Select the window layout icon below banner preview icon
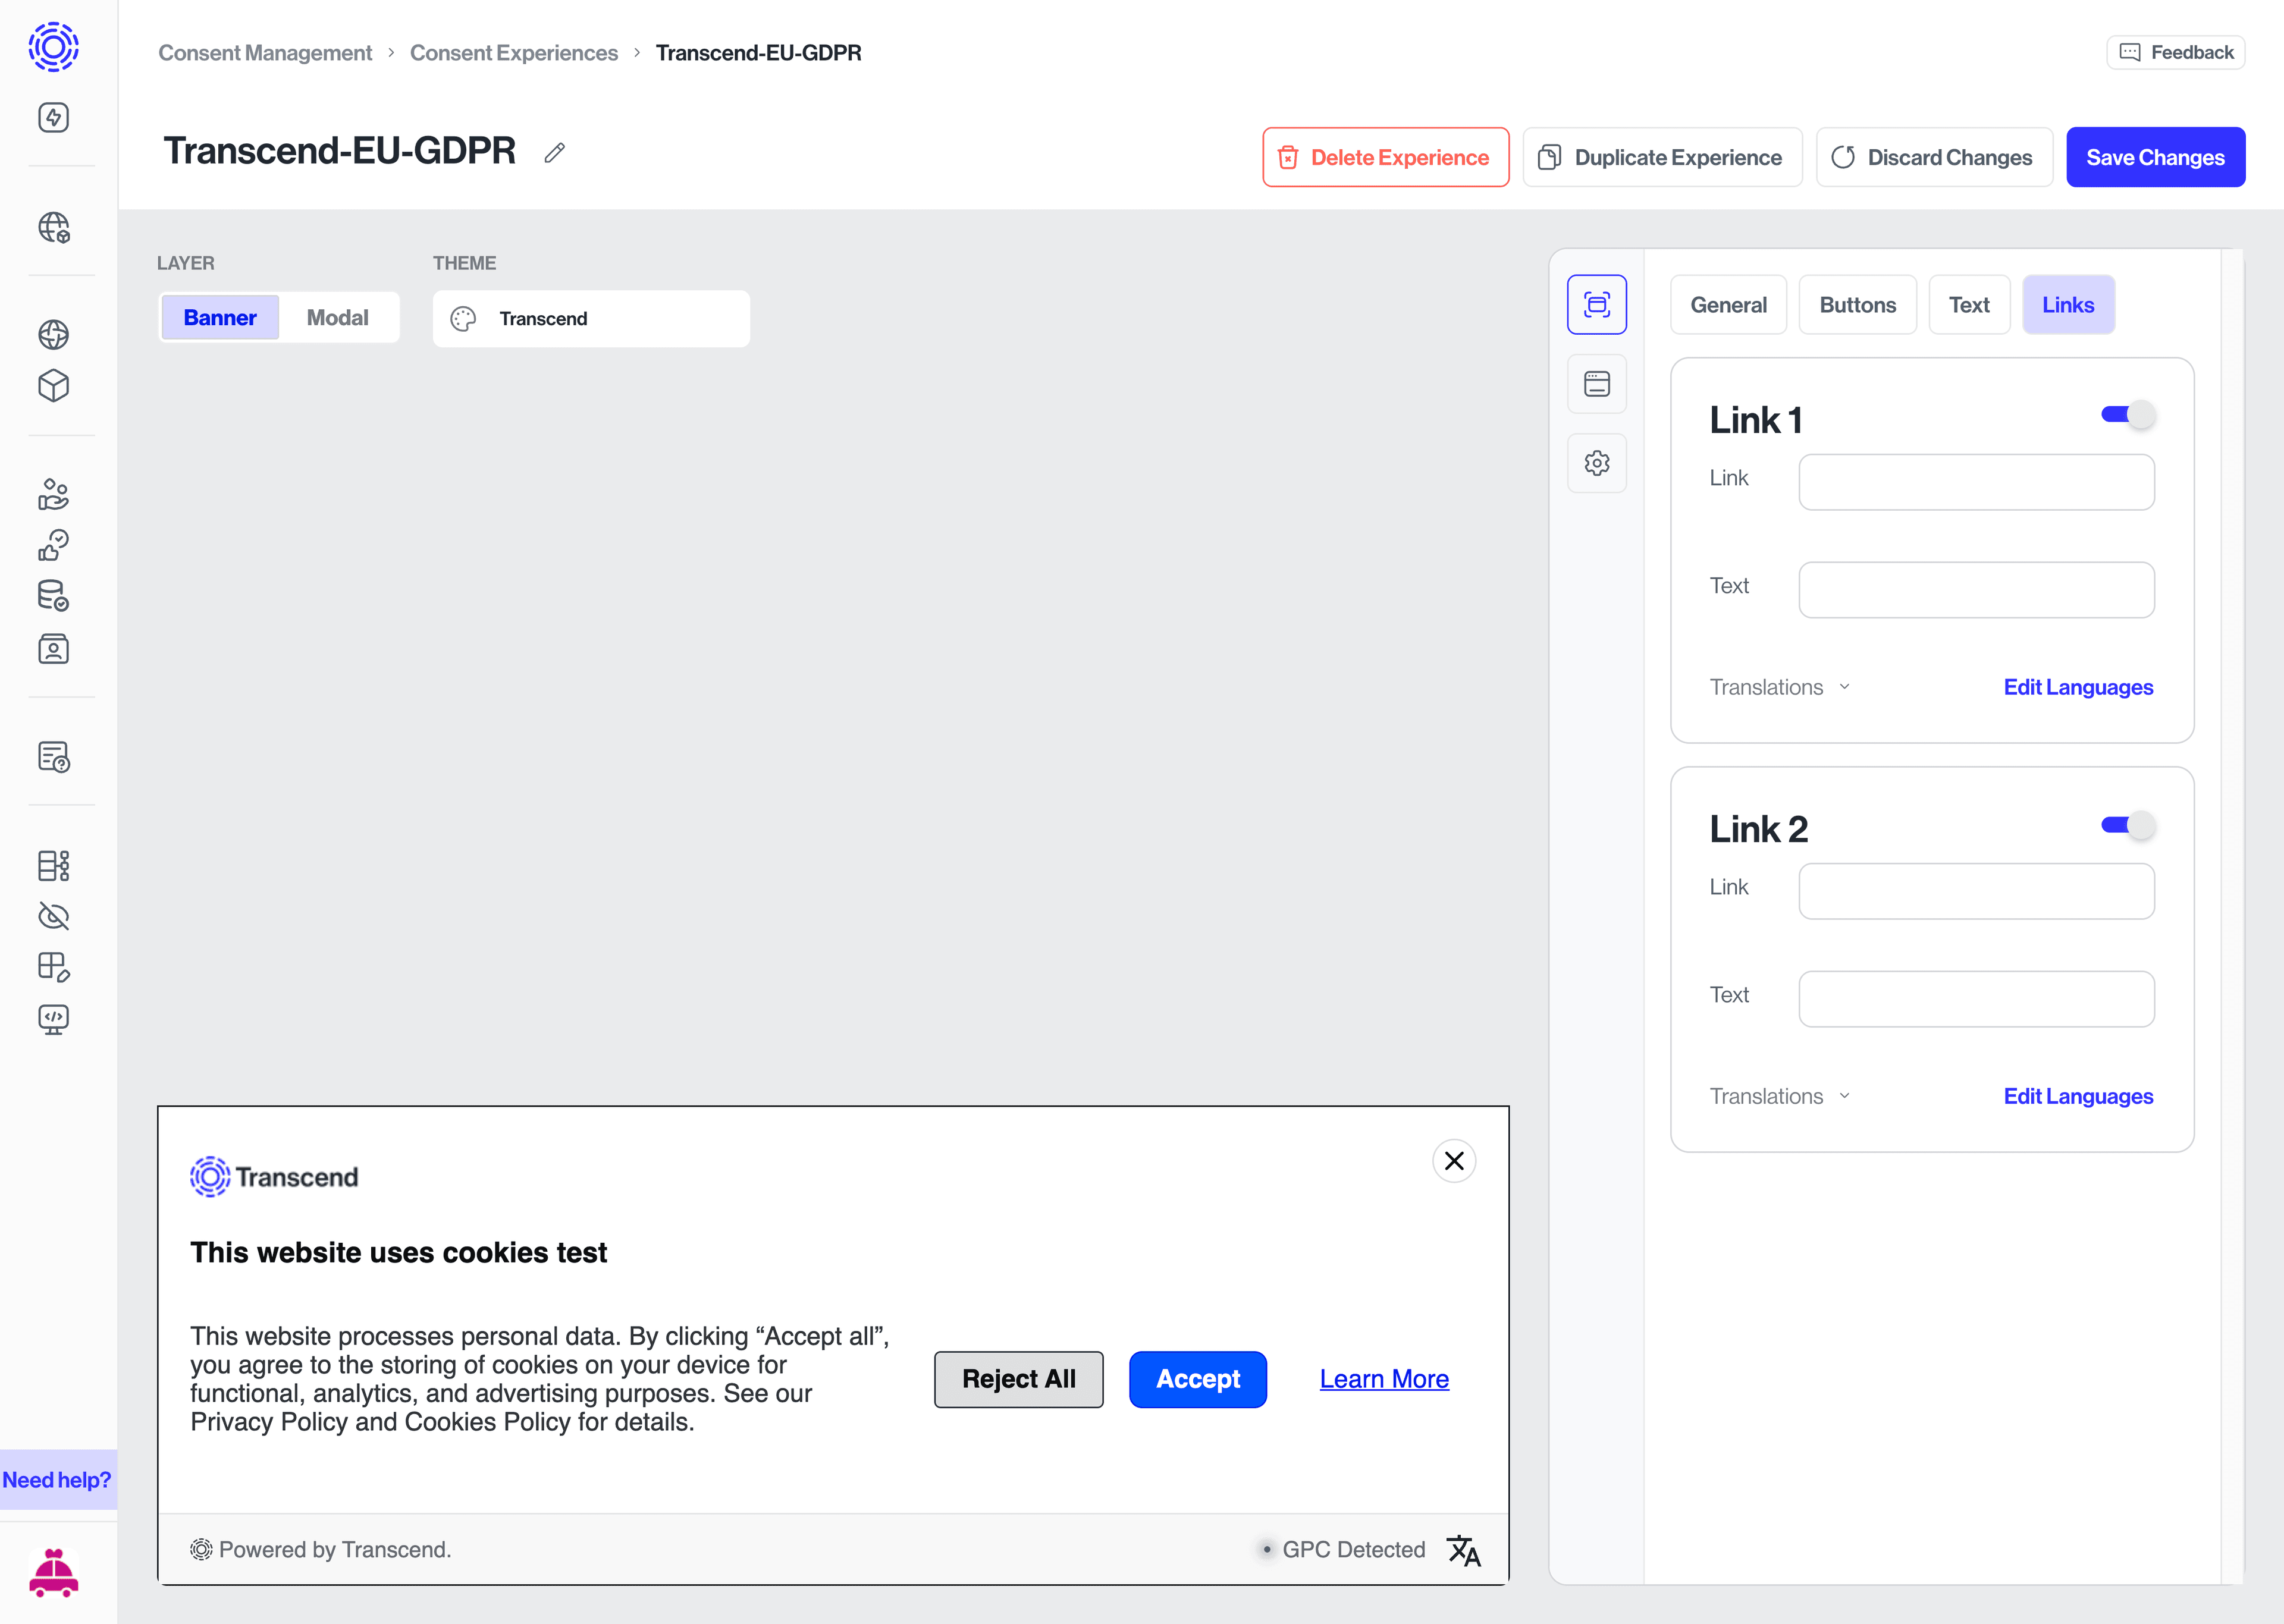2284x1624 pixels. [x=1596, y=383]
